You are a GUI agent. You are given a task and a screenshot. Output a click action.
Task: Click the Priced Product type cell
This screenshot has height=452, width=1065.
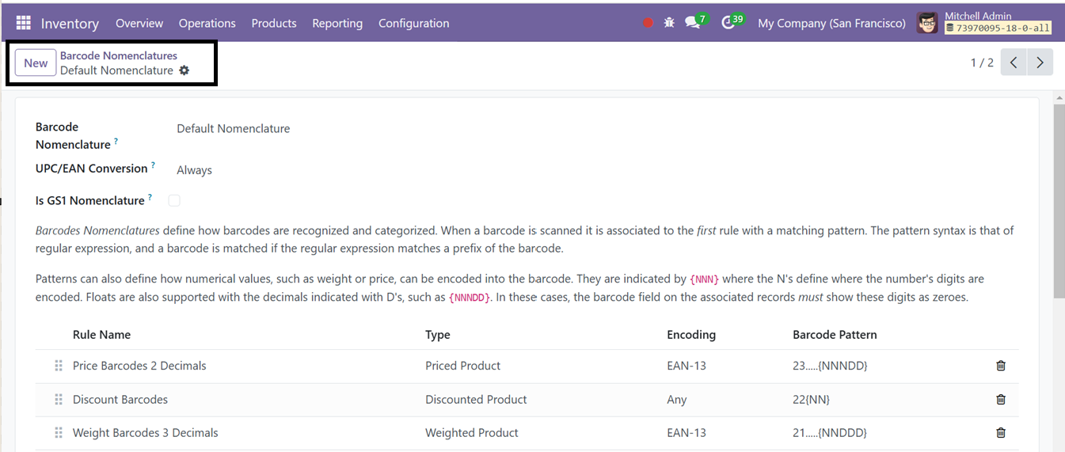point(463,366)
